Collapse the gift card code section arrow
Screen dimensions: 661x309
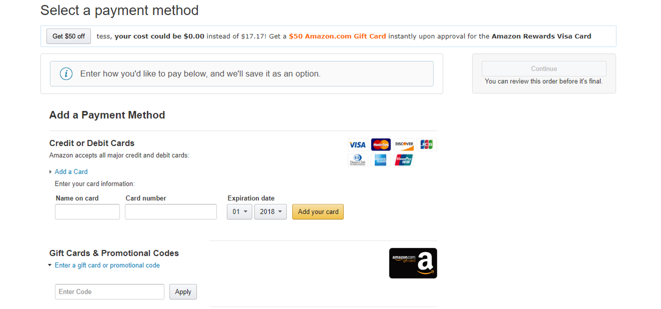[x=50, y=265]
